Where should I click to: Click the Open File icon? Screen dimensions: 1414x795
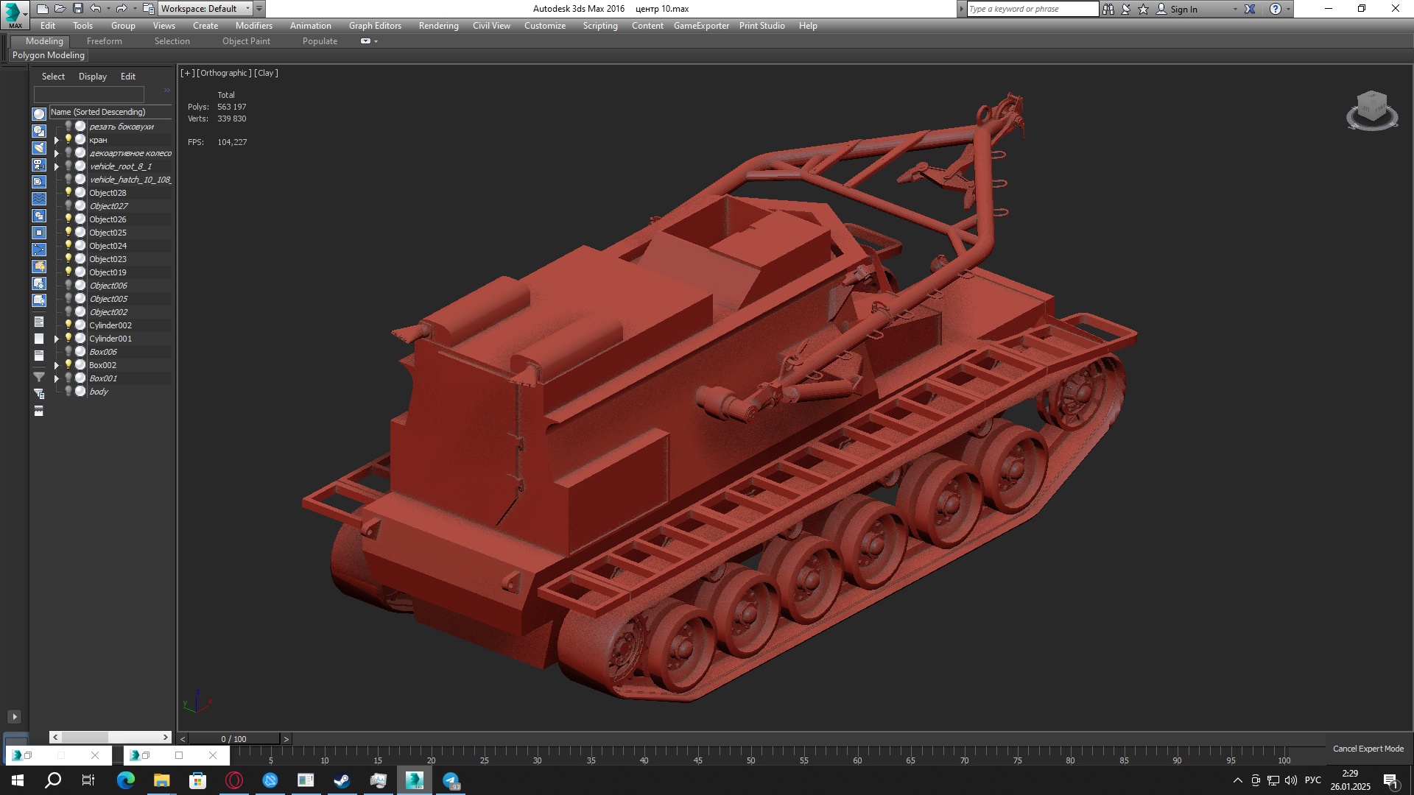click(60, 9)
